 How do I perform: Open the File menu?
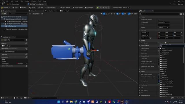(x=7, y=1)
